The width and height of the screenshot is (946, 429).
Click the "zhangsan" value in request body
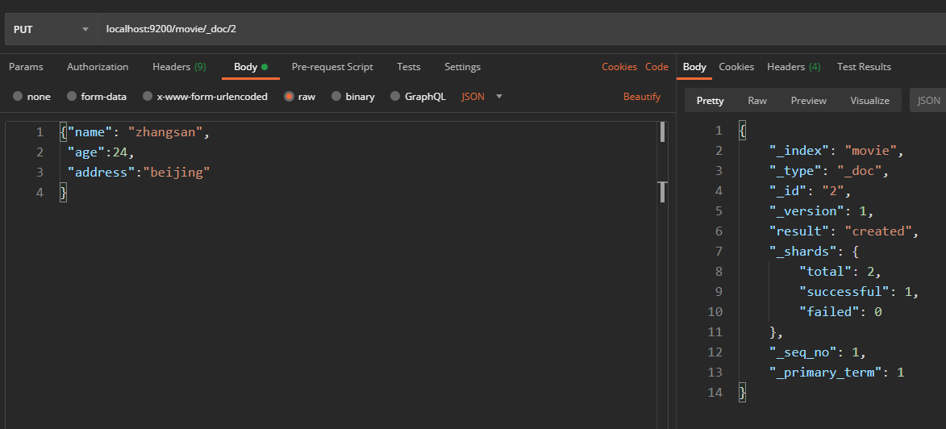click(x=166, y=132)
